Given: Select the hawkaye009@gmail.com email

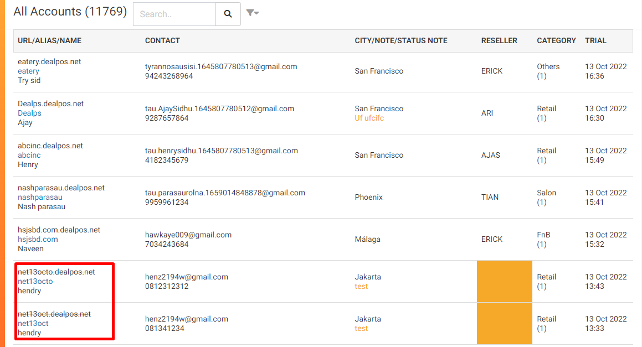Looking at the screenshot, I should (188, 235).
